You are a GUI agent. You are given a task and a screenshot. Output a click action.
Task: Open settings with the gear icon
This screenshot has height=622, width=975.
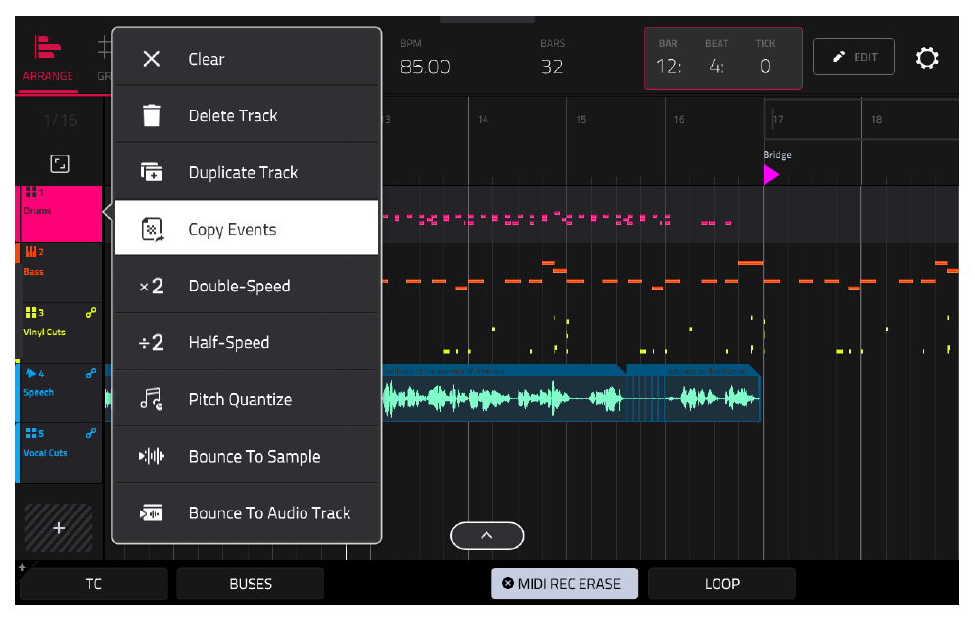[x=926, y=59]
